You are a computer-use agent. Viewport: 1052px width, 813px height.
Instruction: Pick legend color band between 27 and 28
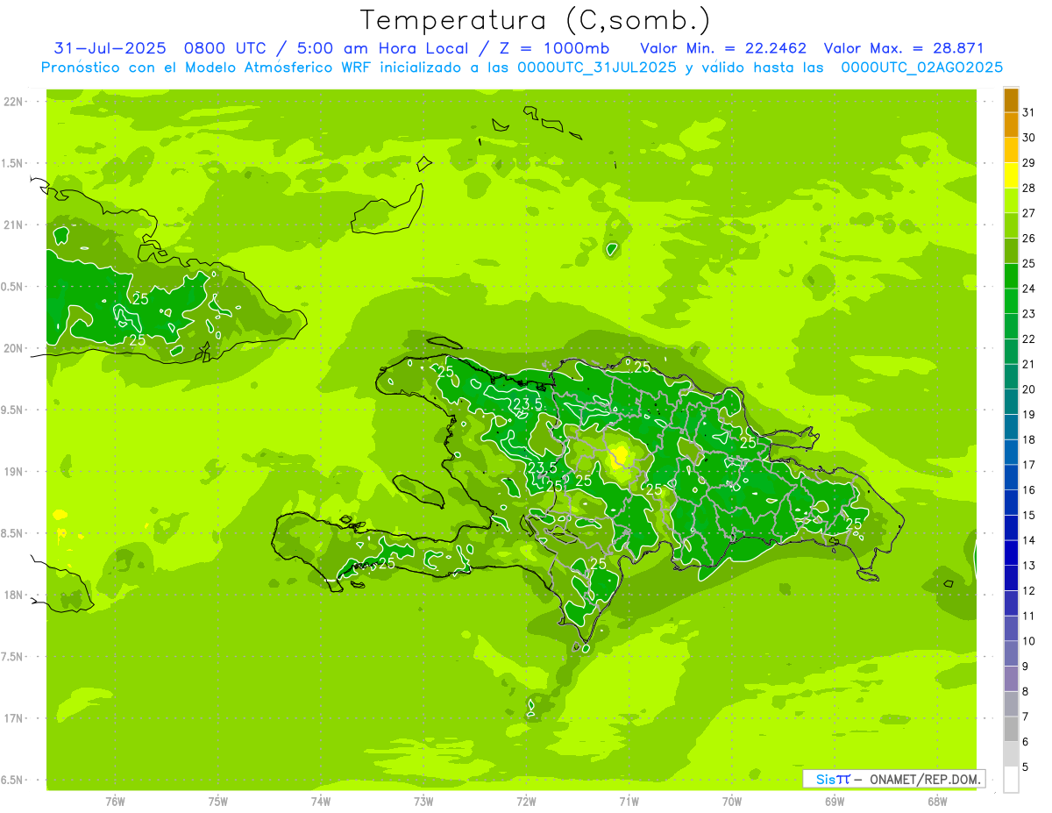[x=1011, y=200]
